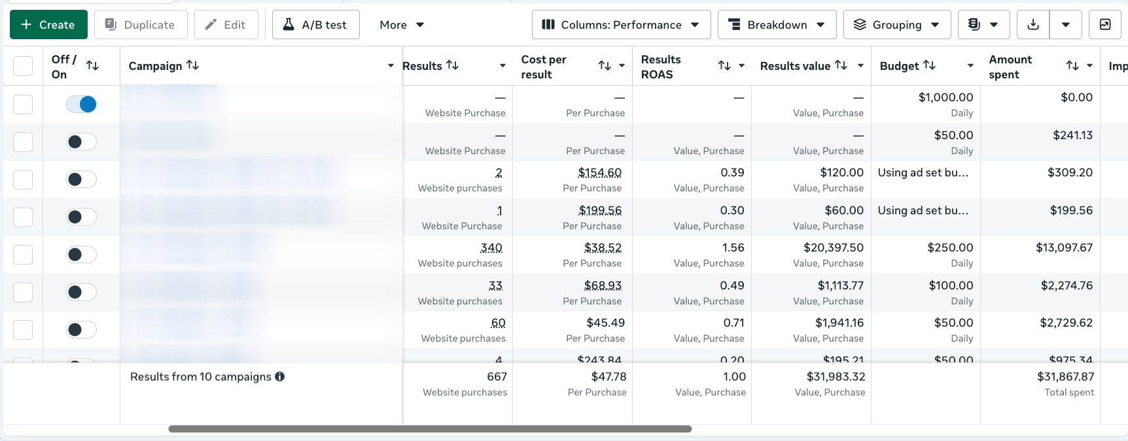Click the Duplicate button
The image size is (1128, 441).
point(141,25)
